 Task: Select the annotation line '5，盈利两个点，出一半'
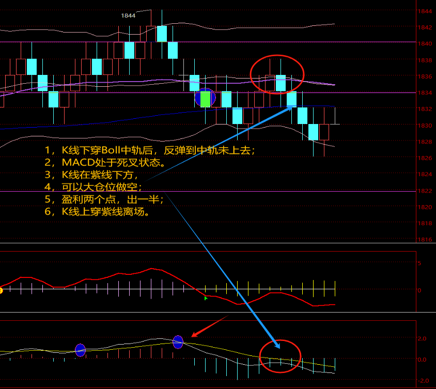(104, 199)
